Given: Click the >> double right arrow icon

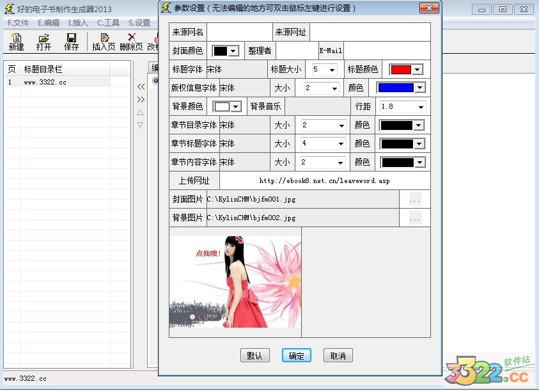Looking at the screenshot, I should click(x=141, y=100).
